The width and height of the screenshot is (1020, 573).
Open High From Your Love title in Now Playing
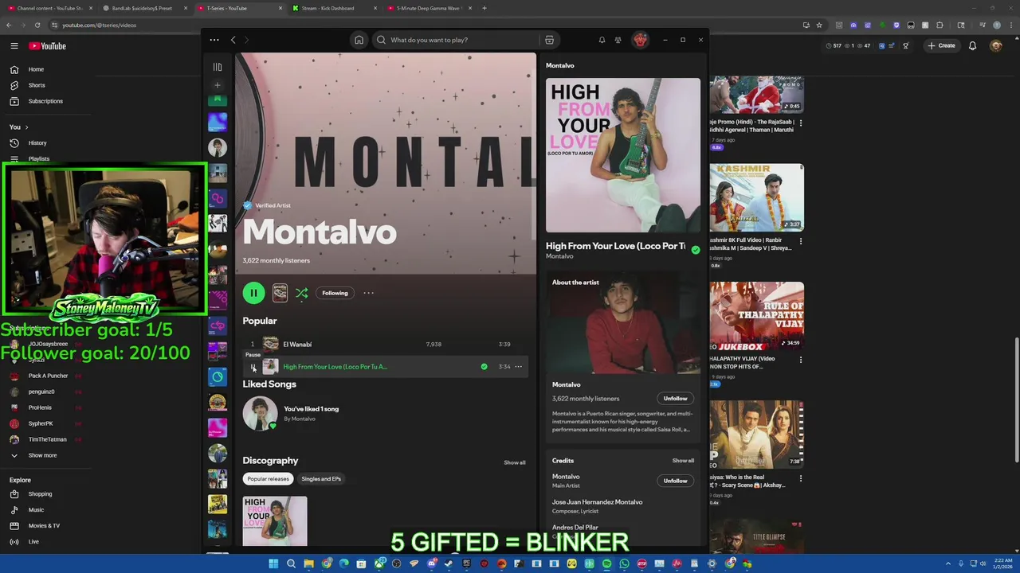pos(615,247)
